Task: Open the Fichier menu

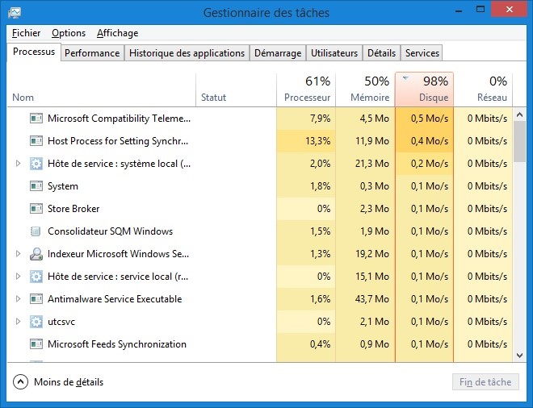Action: point(27,33)
